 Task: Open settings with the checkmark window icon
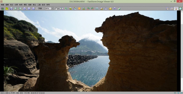(119, 9)
